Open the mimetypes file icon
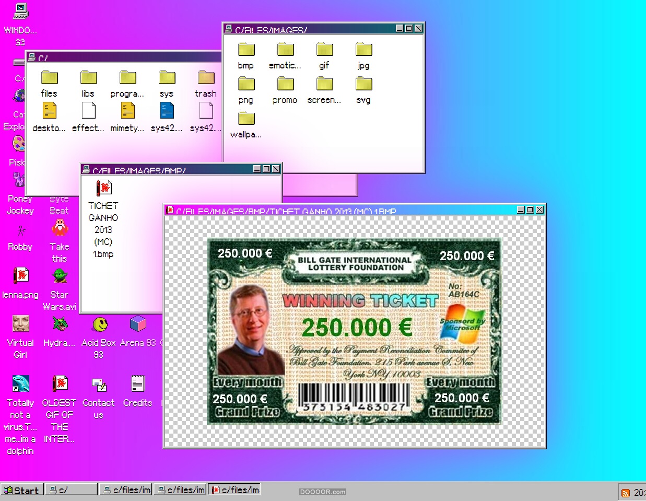This screenshot has height=501, width=646. pyautogui.click(x=127, y=110)
